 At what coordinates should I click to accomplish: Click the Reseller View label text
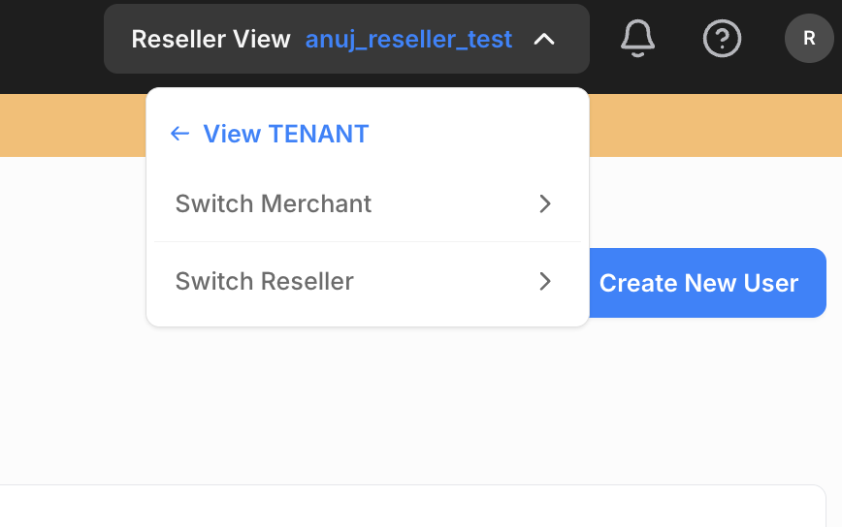[x=210, y=40]
